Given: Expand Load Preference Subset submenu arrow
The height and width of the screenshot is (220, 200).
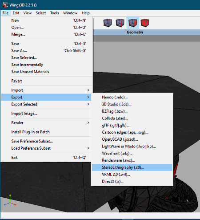Looking at the screenshot, I should coord(88,148).
